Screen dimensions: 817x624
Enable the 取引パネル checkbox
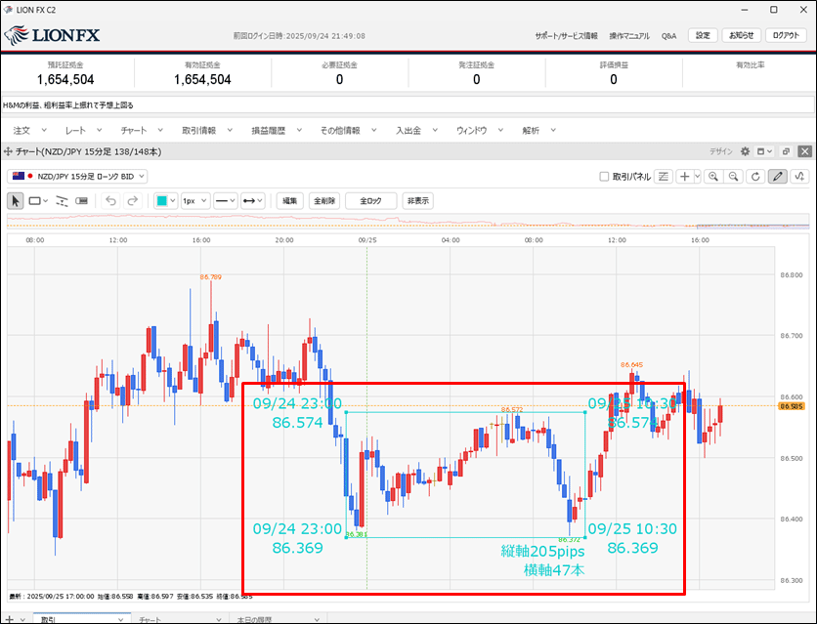click(604, 177)
